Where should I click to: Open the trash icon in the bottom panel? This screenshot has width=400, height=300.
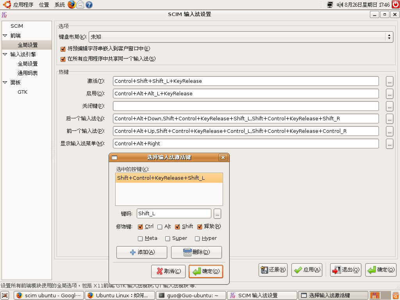click(x=396, y=295)
